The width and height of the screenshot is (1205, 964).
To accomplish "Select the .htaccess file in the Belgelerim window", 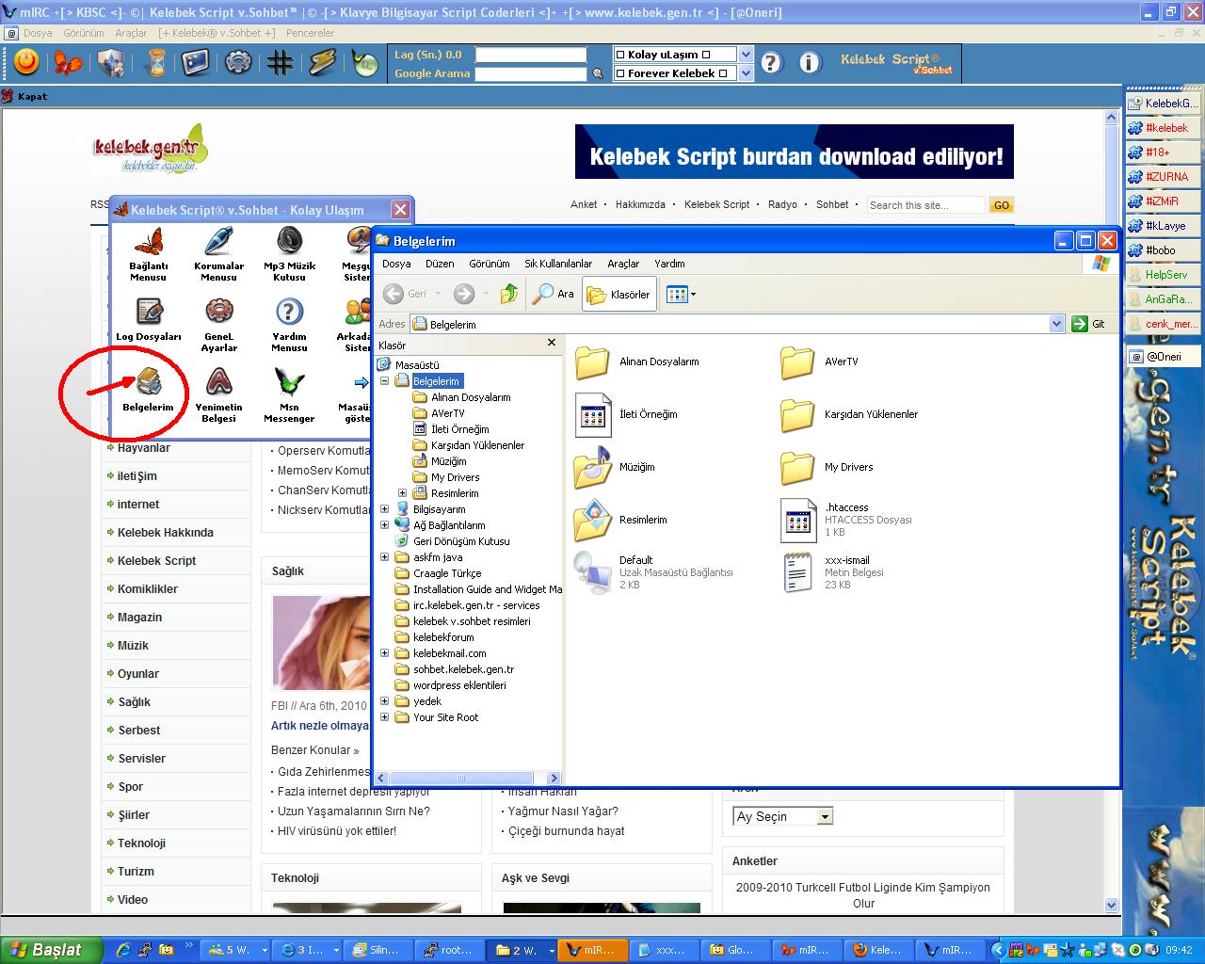I will pos(846,520).
